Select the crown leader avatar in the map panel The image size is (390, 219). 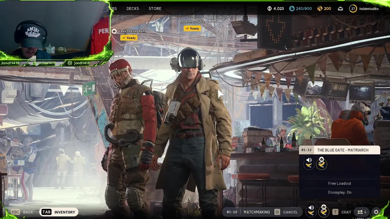pos(321,163)
